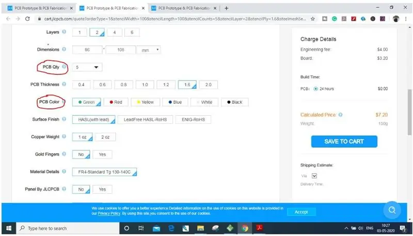Screen dimensions: 413x236
Task: Choose 0.8 PCB thickness
Action: point(123,85)
